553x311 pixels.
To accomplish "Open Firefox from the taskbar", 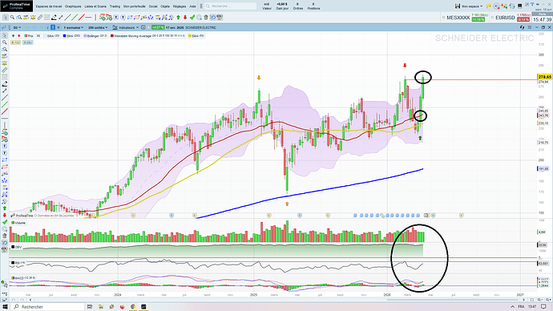I will coord(122,307).
